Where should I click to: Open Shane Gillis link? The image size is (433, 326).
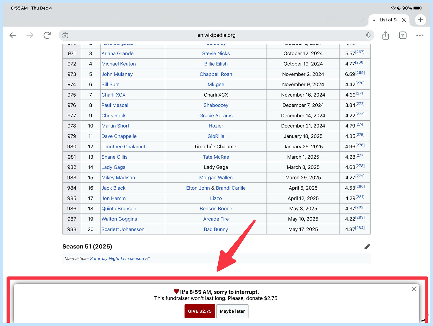pos(114,157)
